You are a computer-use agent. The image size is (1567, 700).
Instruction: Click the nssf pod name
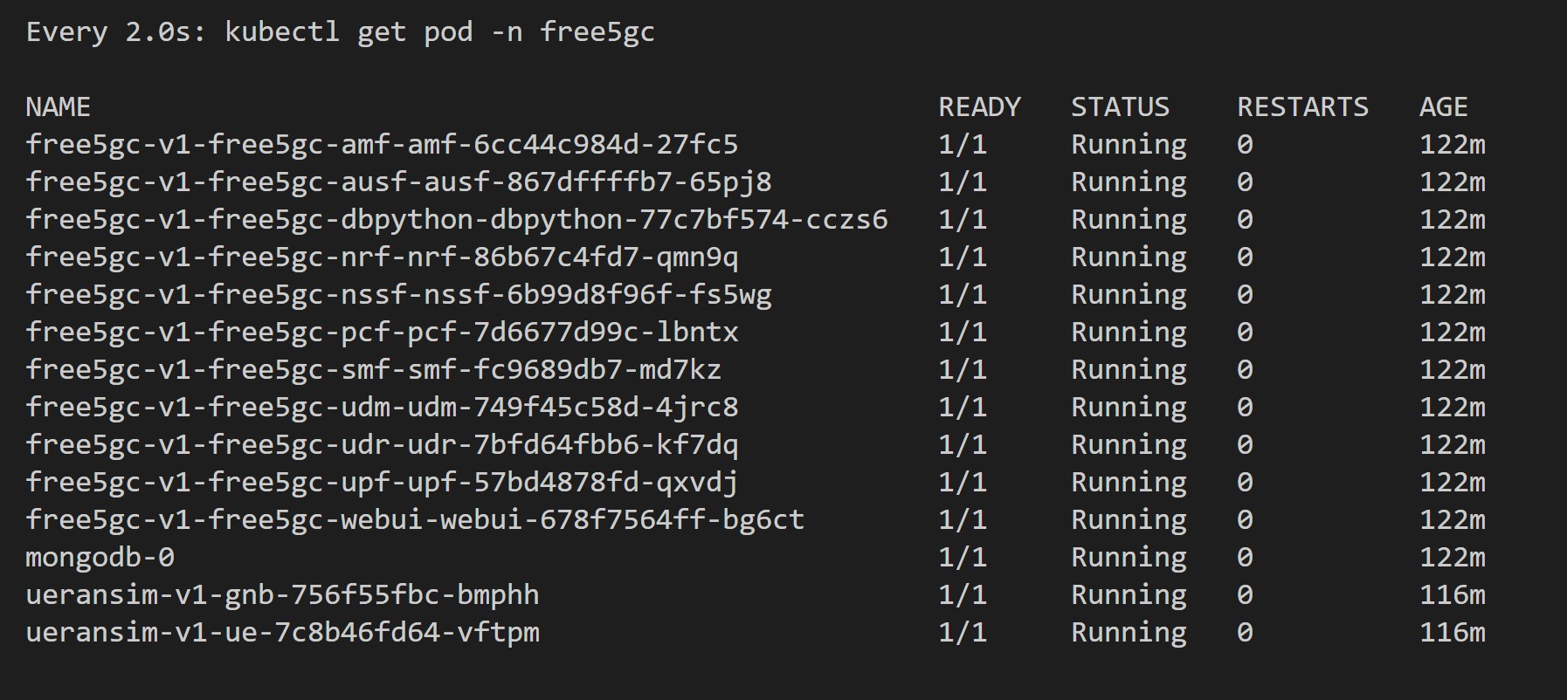[x=398, y=295]
